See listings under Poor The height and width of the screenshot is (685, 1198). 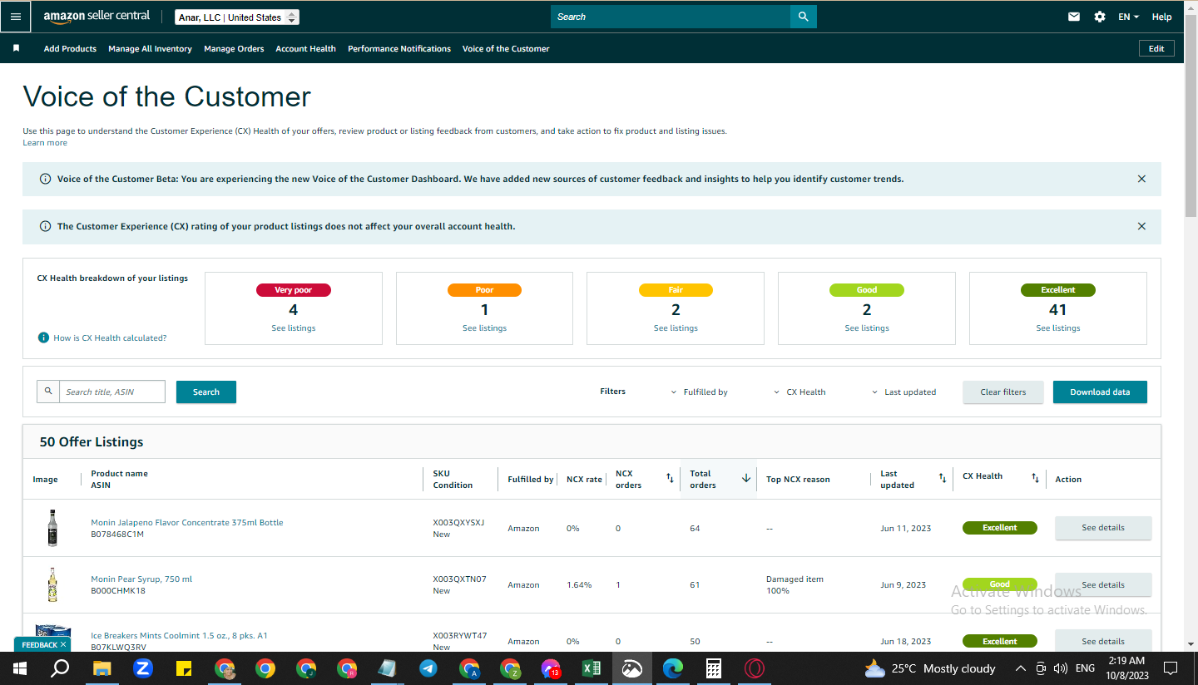coord(484,328)
